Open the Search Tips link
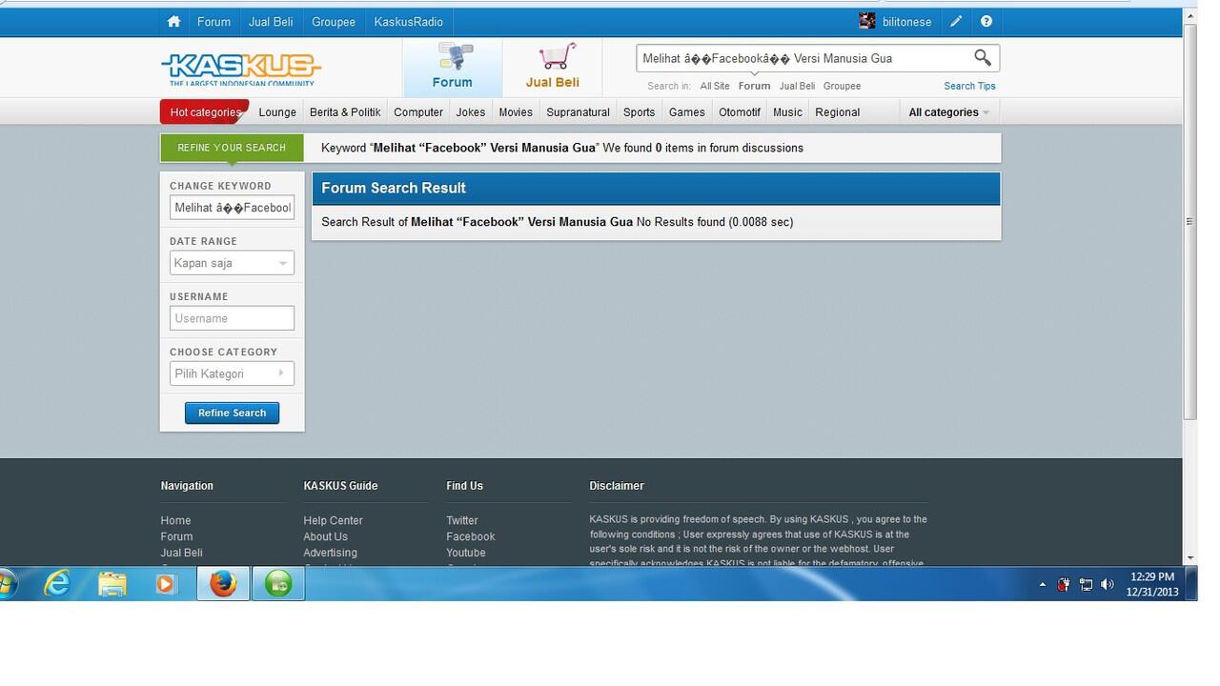This screenshot has height=686, width=1220. point(969,86)
